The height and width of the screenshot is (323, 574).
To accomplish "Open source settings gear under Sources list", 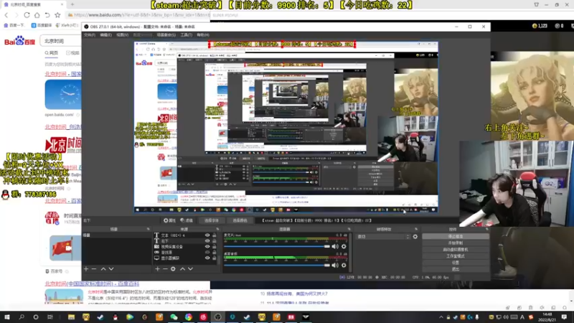I will pyautogui.click(x=173, y=268).
